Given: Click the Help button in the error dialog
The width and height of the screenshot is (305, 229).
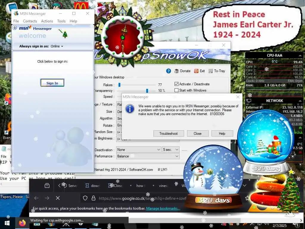Looking at the screenshot, I should coord(222,134).
